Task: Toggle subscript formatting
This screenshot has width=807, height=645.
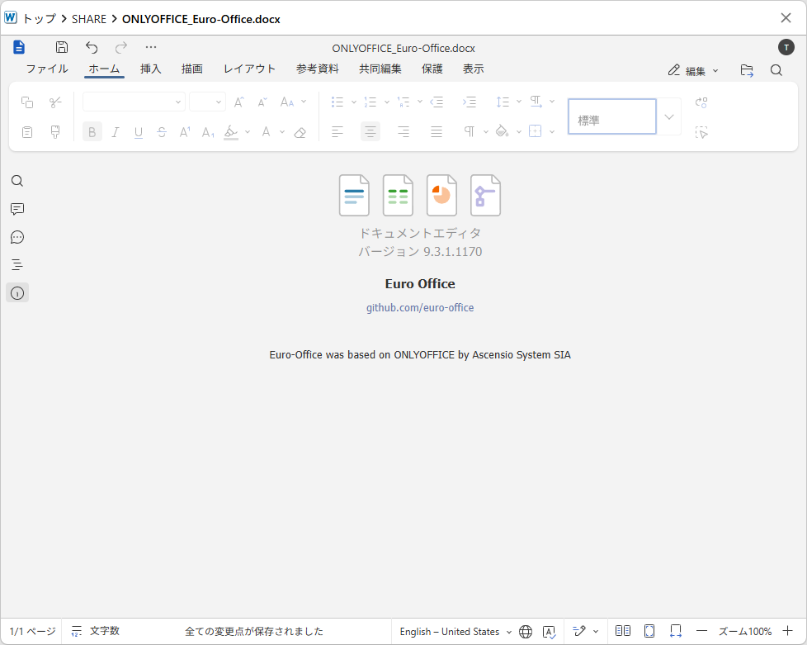Action: pyautogui.click(x=208, y=132)
